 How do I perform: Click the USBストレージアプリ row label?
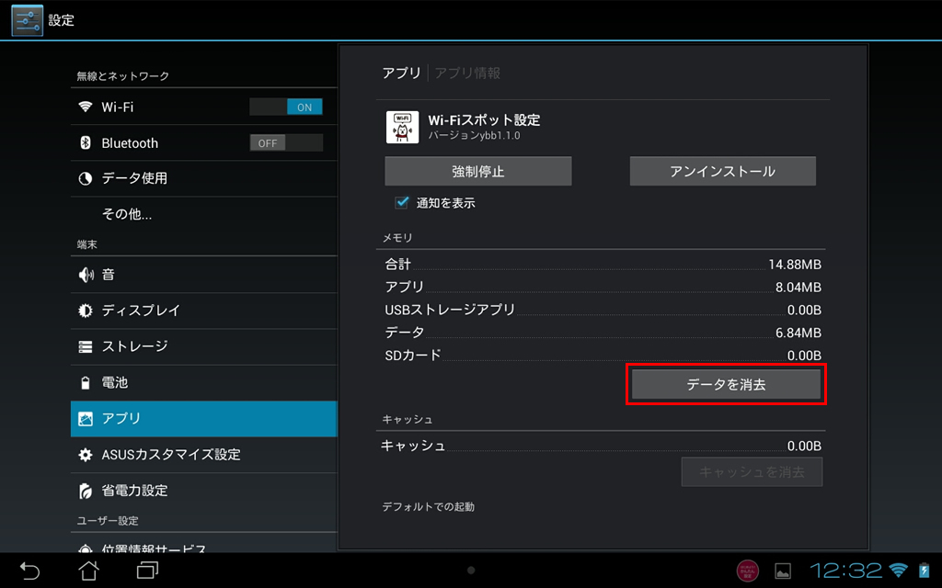(x=450, y=310)
